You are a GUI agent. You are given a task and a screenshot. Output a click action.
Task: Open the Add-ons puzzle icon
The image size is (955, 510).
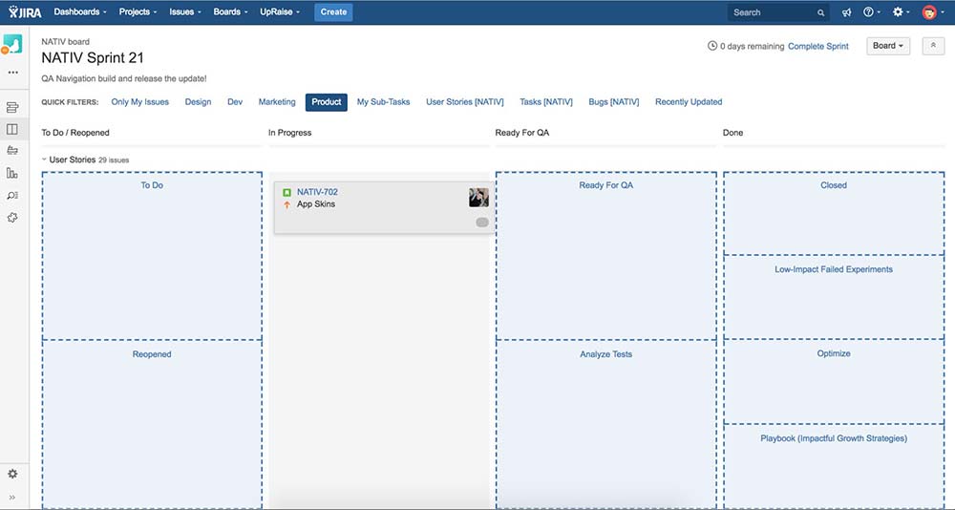12,218
